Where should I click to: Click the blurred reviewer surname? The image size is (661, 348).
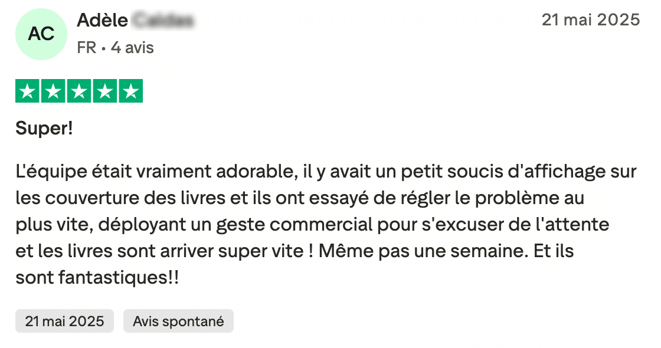[162, 21]
